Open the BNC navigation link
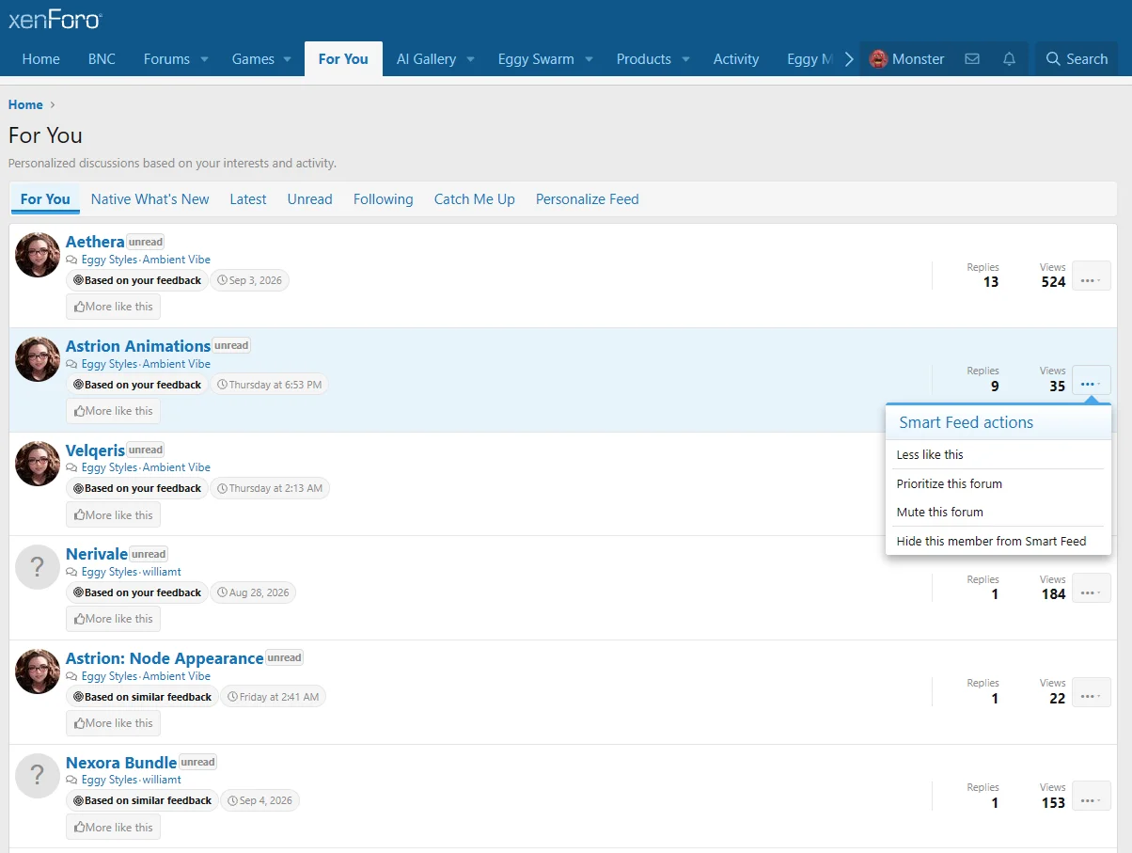 tap(102, 59)
